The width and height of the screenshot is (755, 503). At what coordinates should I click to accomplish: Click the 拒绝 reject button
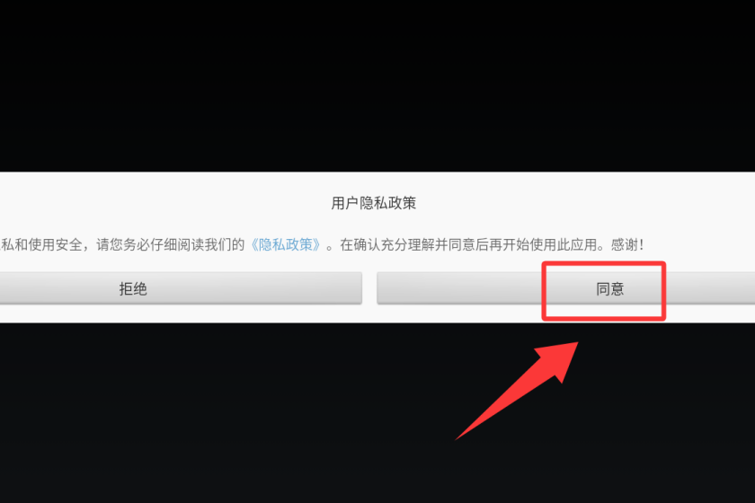(181, 288)
